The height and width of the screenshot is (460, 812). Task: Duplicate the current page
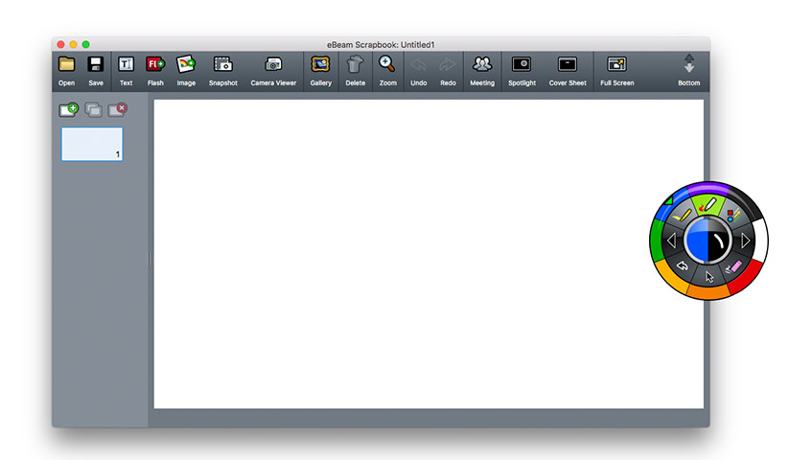coord(93,109)
